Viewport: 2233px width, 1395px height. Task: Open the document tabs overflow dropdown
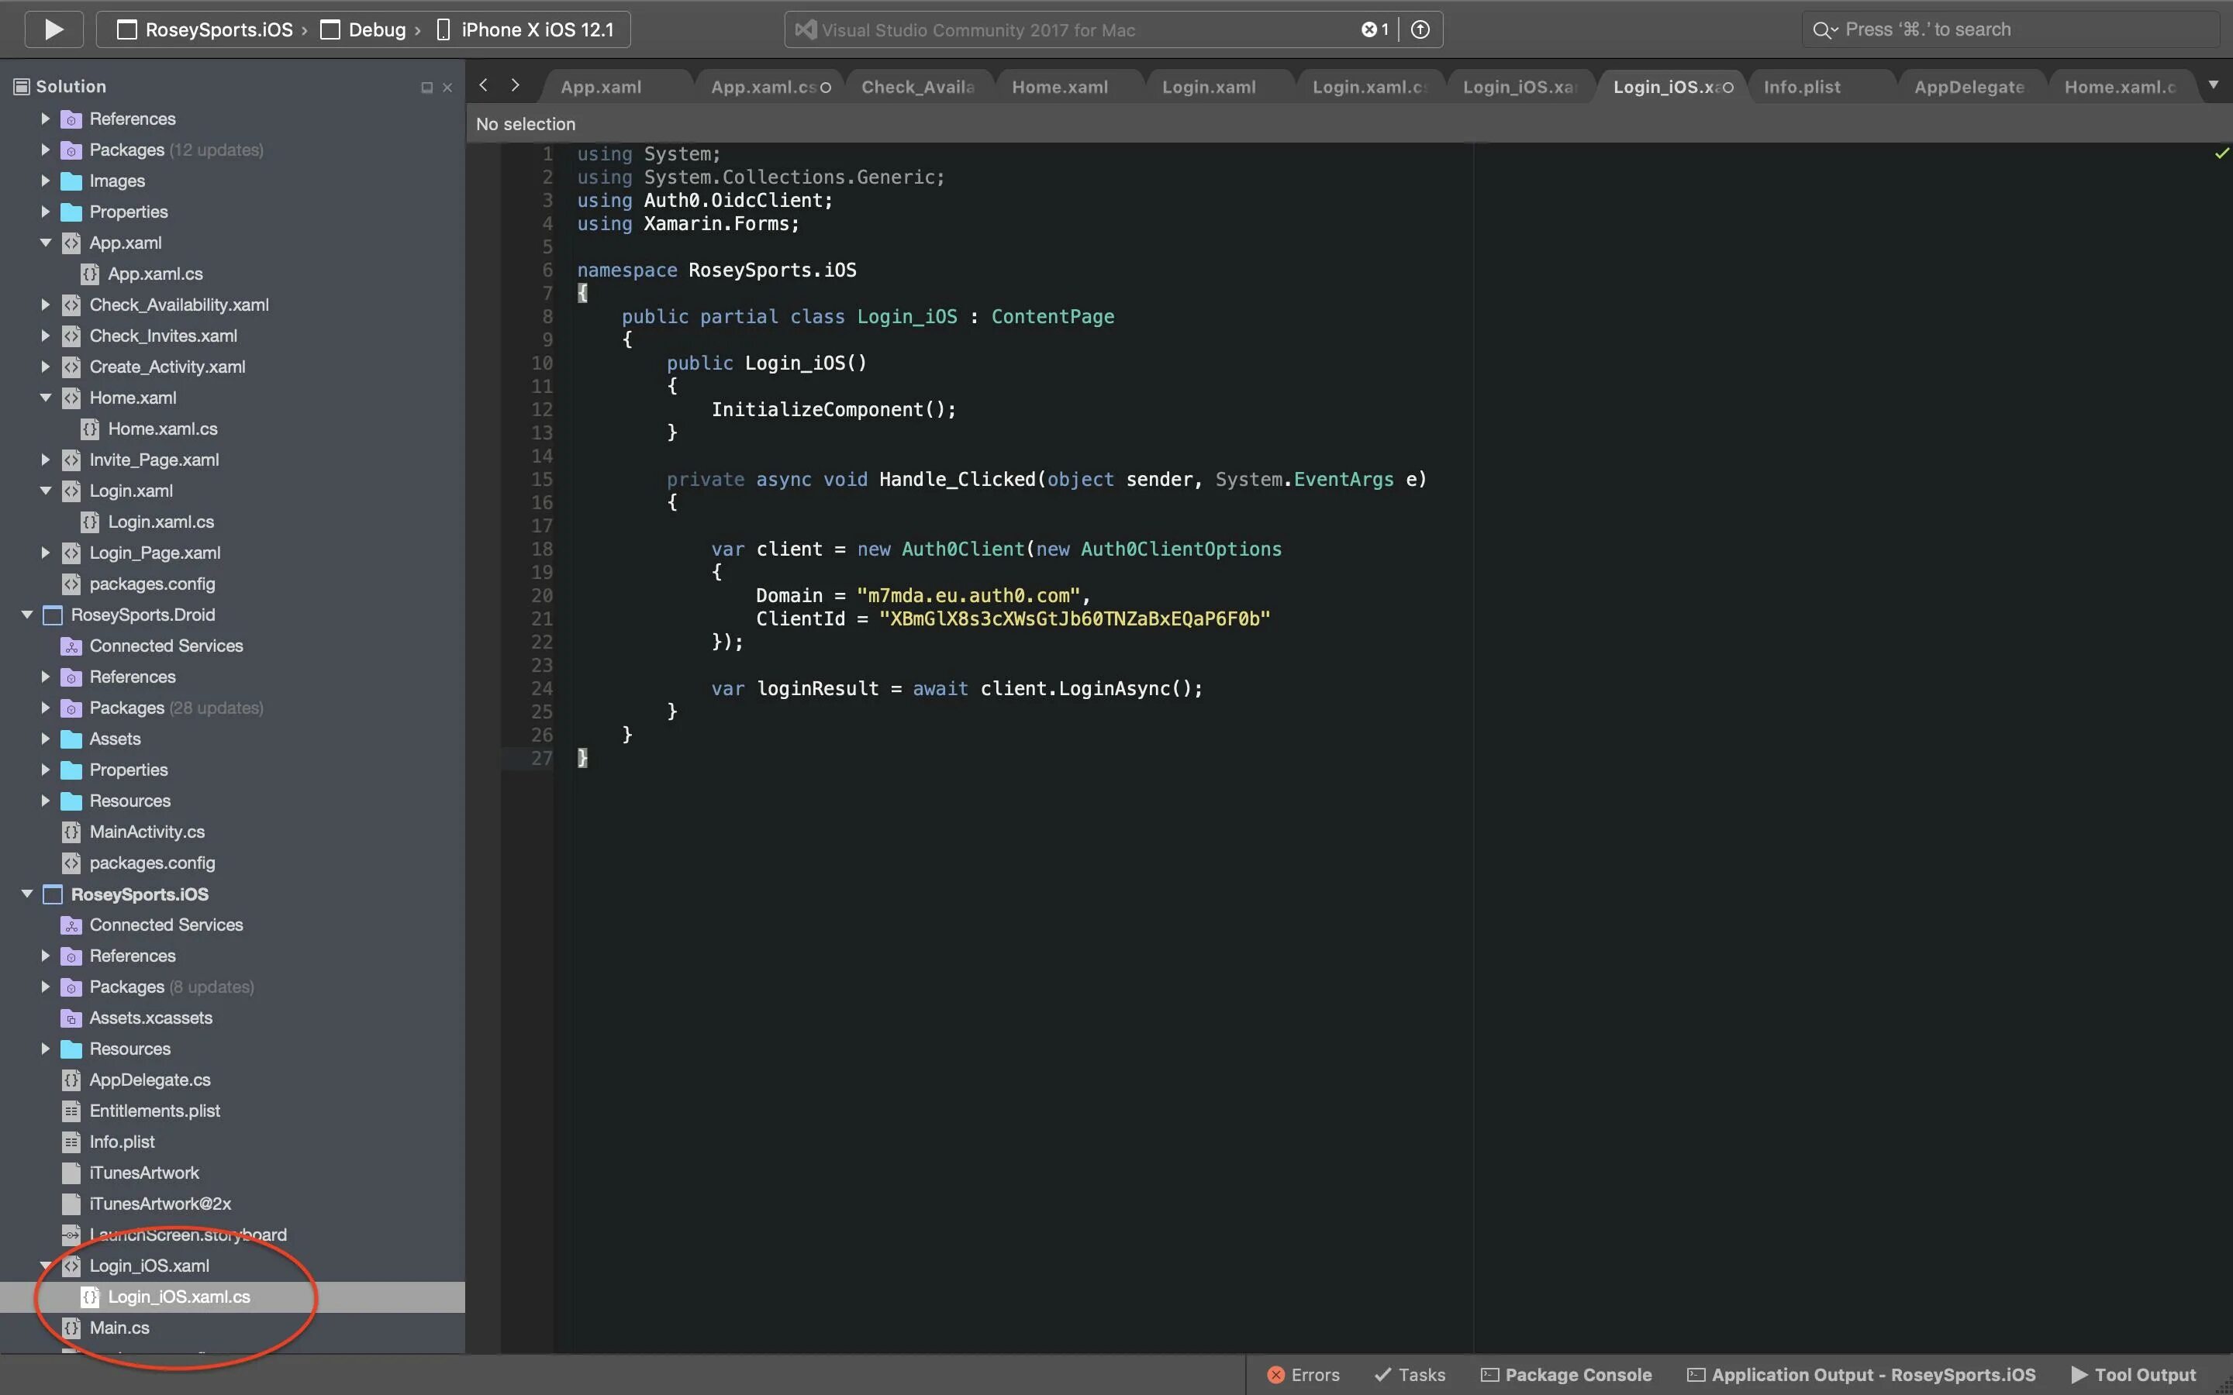click(x=2213, y=85)
